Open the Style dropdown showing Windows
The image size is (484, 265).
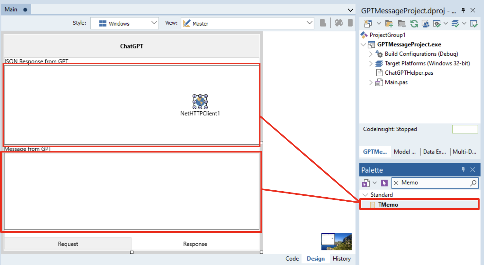(x=124, y=23)
